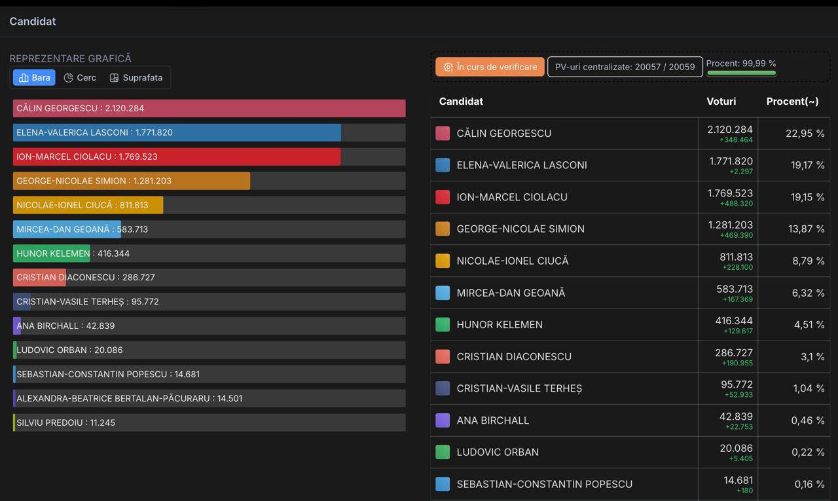The height and width of the screenshot is (501, 838).
Task: Click the Călin Georgescu bar in chart
Action: click(209, 108)
